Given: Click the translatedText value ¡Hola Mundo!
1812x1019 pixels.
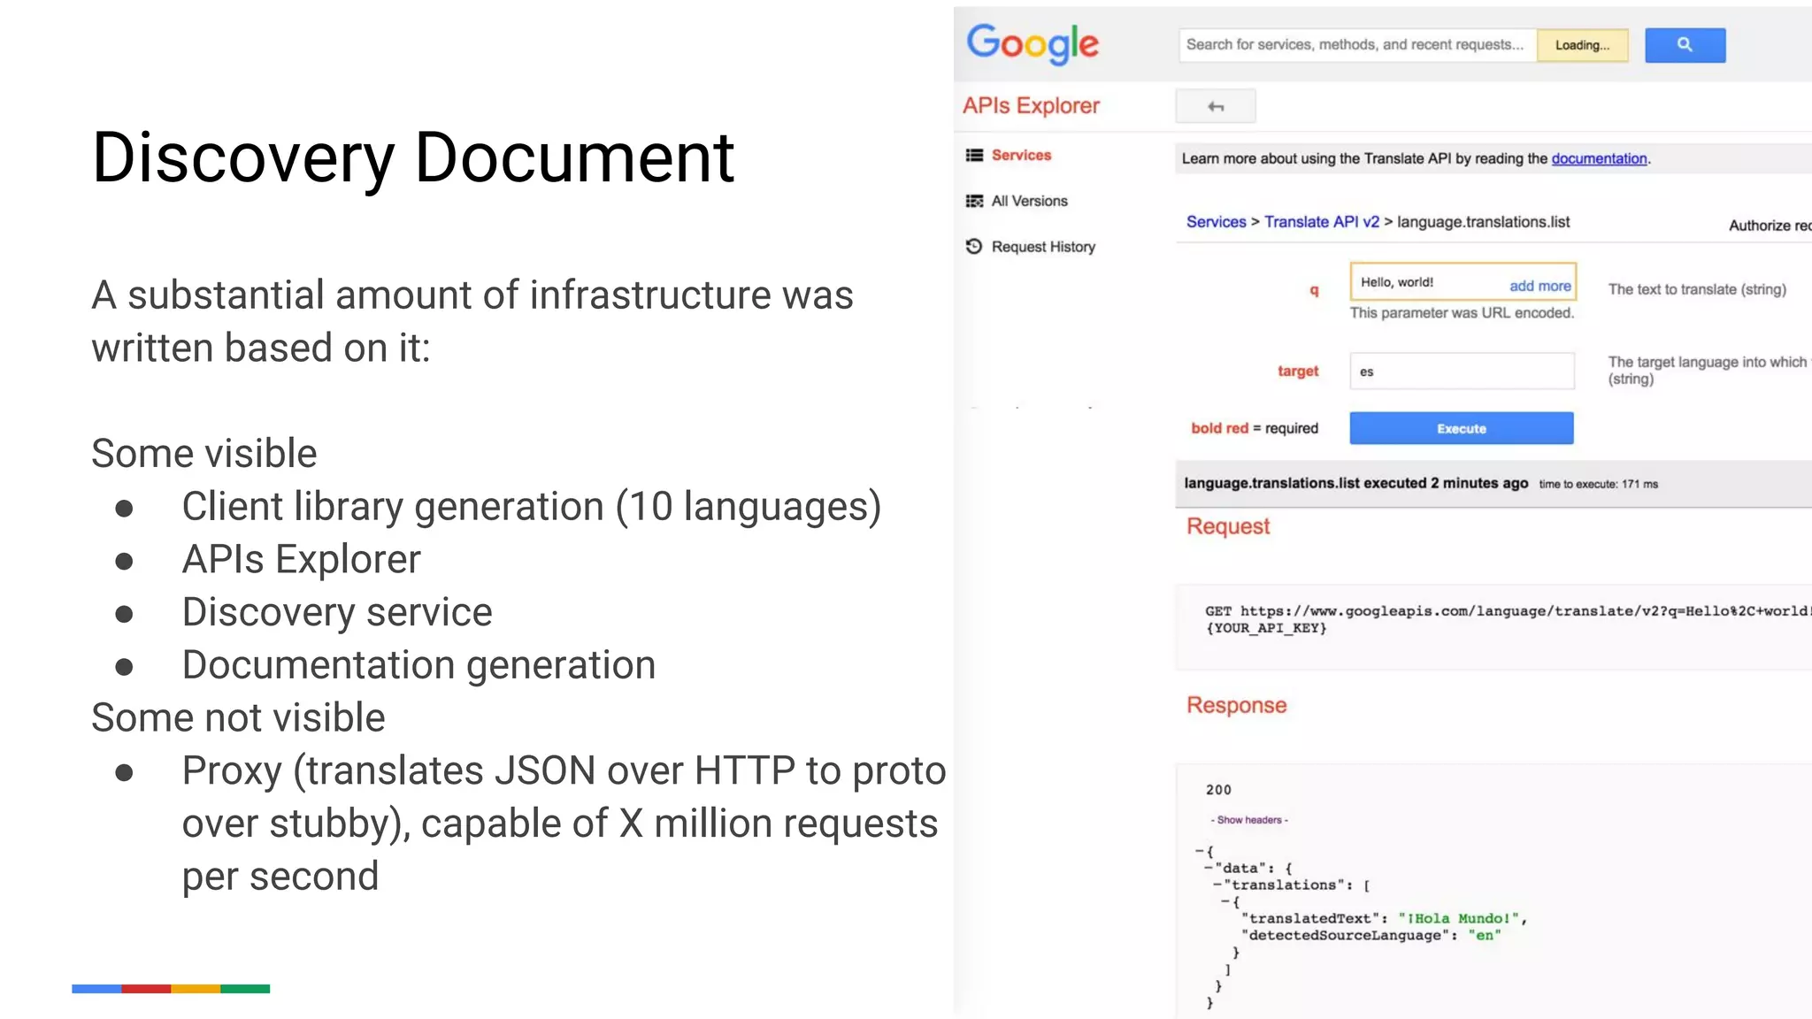Looking at the screenshot, I should click(1458, 918).
